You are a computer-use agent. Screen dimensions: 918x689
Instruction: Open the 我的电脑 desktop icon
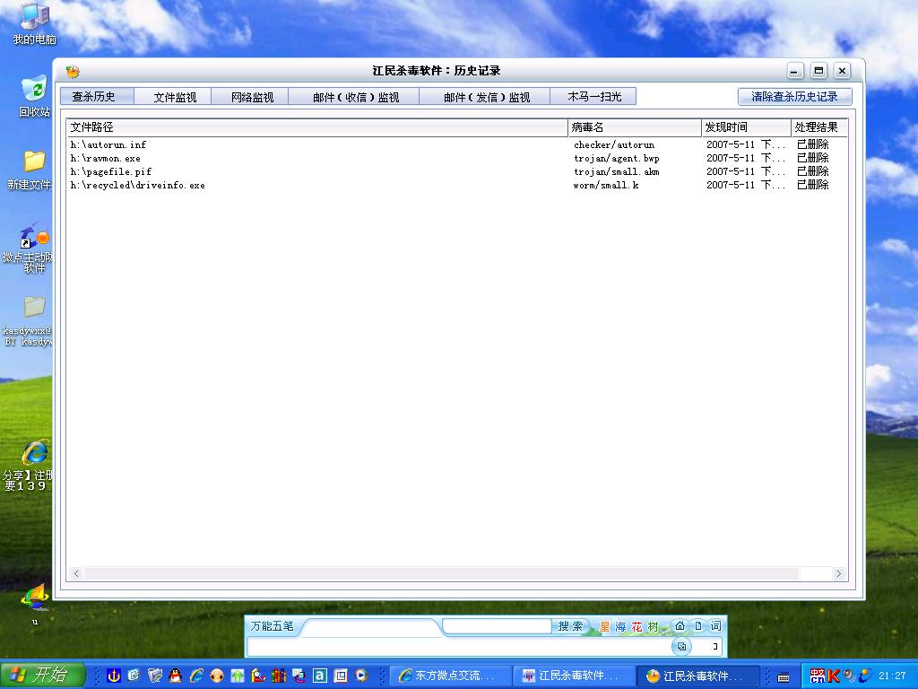[35, 23]
